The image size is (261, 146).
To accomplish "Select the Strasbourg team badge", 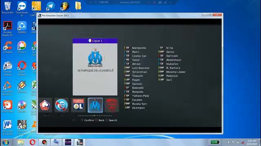I will click(x=62, y=105).
